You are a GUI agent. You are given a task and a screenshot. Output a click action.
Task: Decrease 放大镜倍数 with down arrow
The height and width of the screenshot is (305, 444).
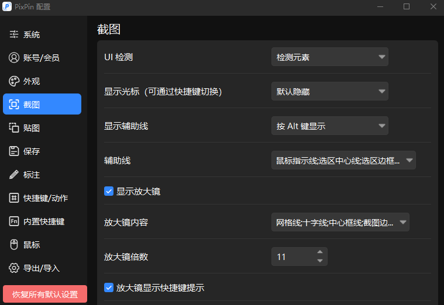point(319,261)
